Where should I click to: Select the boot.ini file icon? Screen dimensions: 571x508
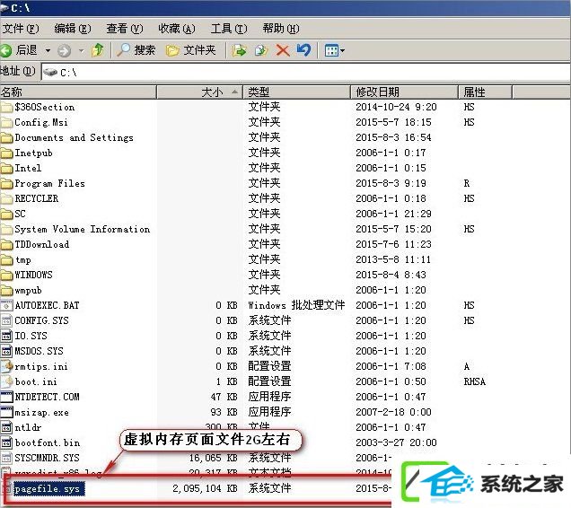6,382
